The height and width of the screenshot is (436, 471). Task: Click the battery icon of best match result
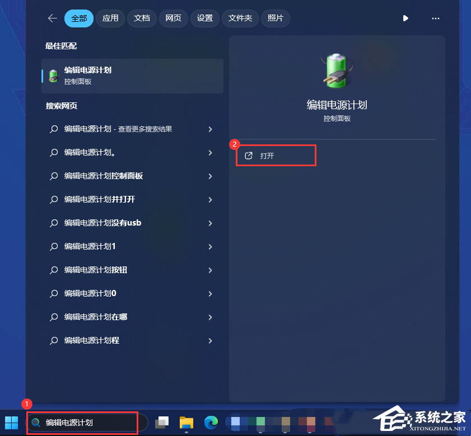pos(54,76)
